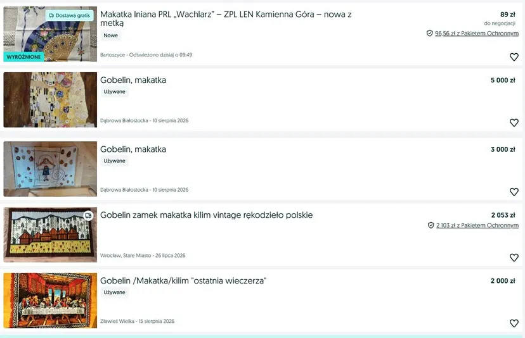Viewport: 525px width, 338px height.
Task: Favorite the 3 000 zł Gobelin listing heart
Action: tap(514, 192)
